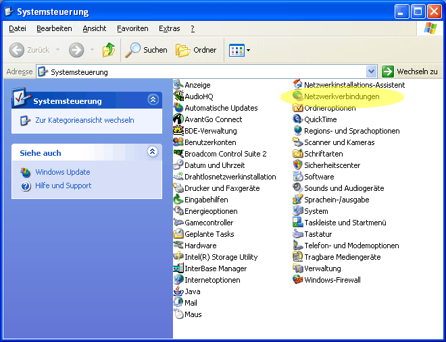Open the address bar dropdown arrow
Screen dimensions: 446x342
[x=371, y=72]
